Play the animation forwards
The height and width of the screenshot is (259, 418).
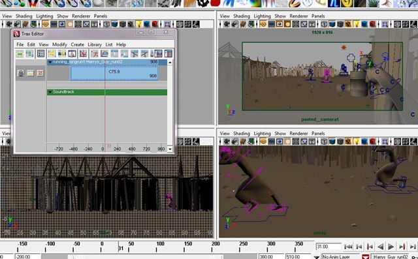click(391, 247)
